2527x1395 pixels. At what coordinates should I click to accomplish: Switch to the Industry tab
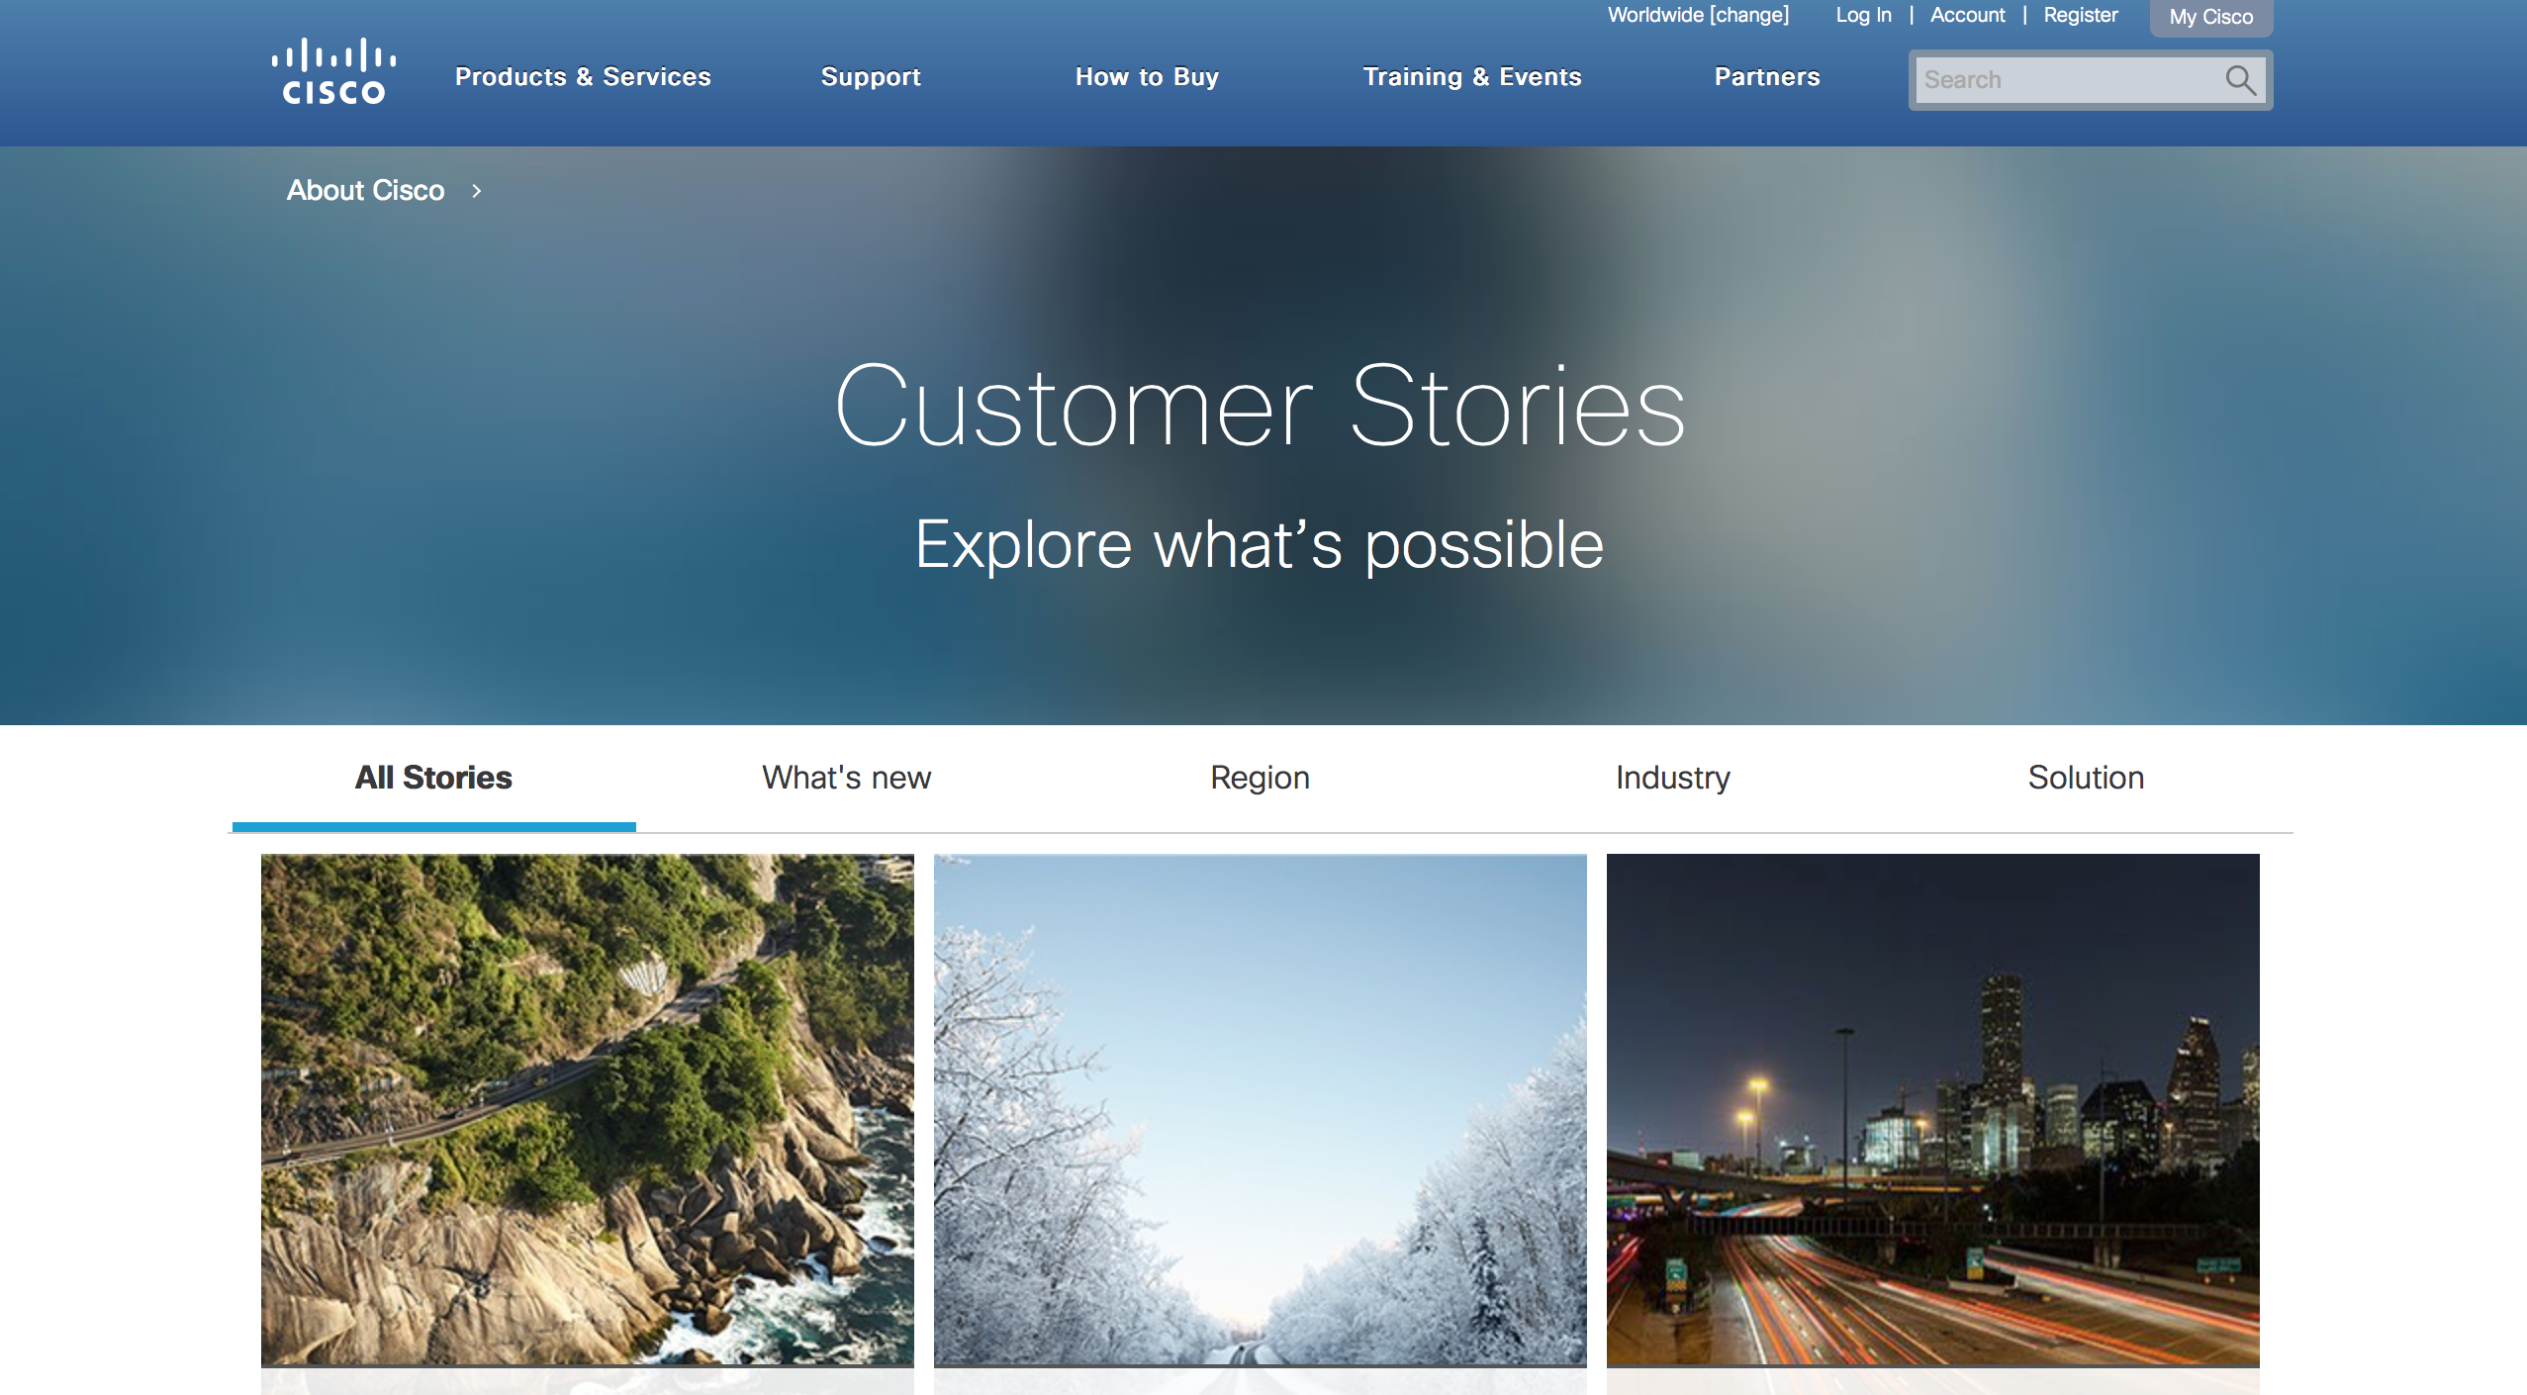pyautogui.click(x=1672, y=778)
